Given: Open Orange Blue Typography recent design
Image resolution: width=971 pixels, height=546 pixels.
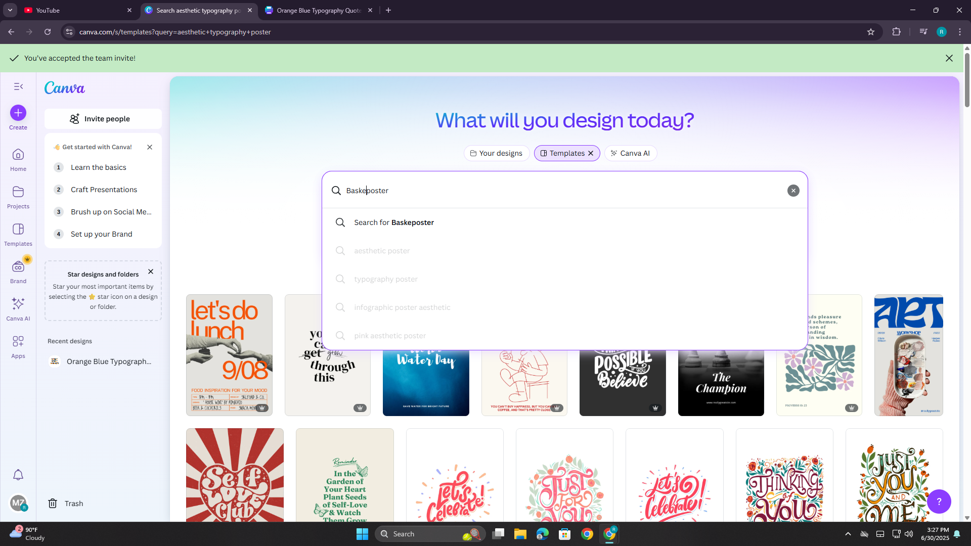Looking at the screenshot, I should [103, 361].
